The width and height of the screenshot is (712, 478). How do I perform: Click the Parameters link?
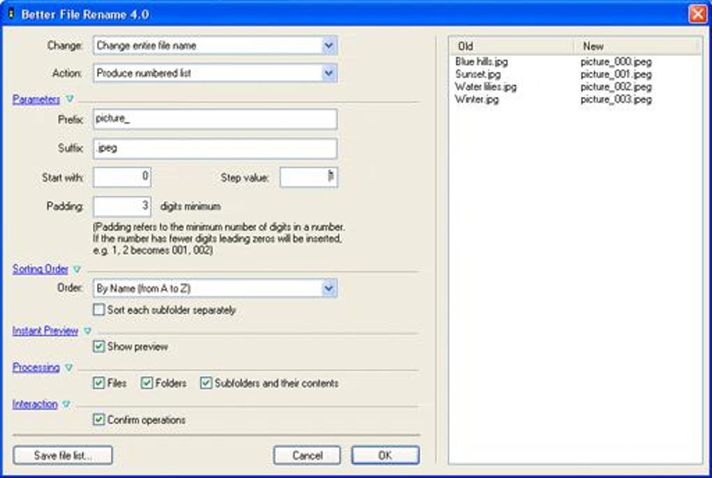pos(36,99)
